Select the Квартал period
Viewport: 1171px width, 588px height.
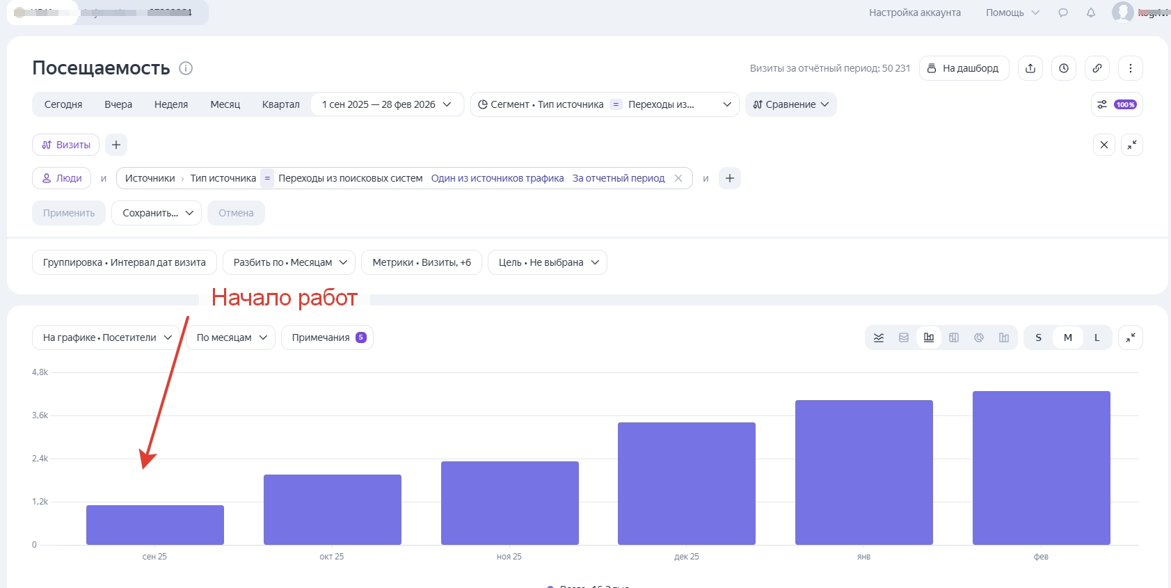[x=281, y=104]
